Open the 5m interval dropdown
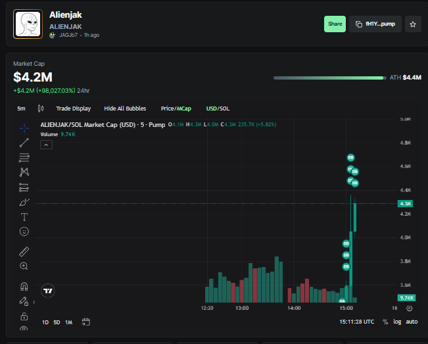Screen dimensions: 428x344 pos(21,109)
